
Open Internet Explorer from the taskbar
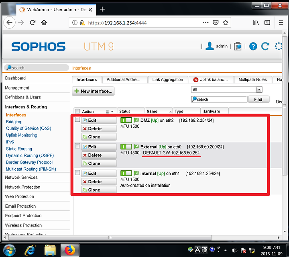tap(30, 250)
